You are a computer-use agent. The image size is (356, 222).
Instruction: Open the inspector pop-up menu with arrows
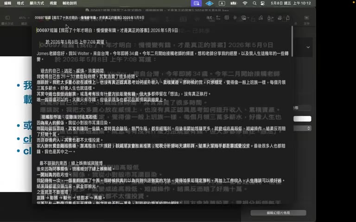tap(302, 128)
